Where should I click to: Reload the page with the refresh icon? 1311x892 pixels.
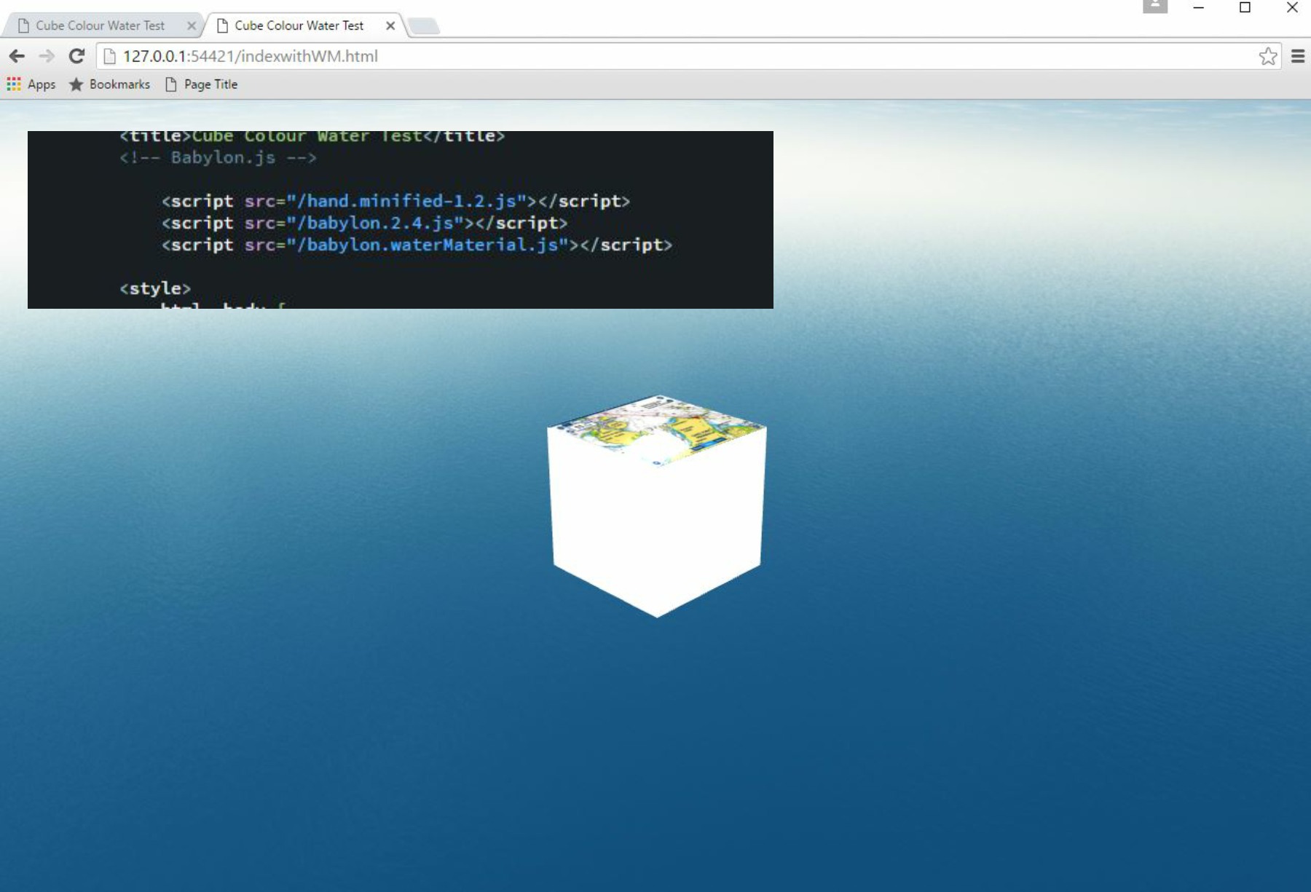click(76, 56)
